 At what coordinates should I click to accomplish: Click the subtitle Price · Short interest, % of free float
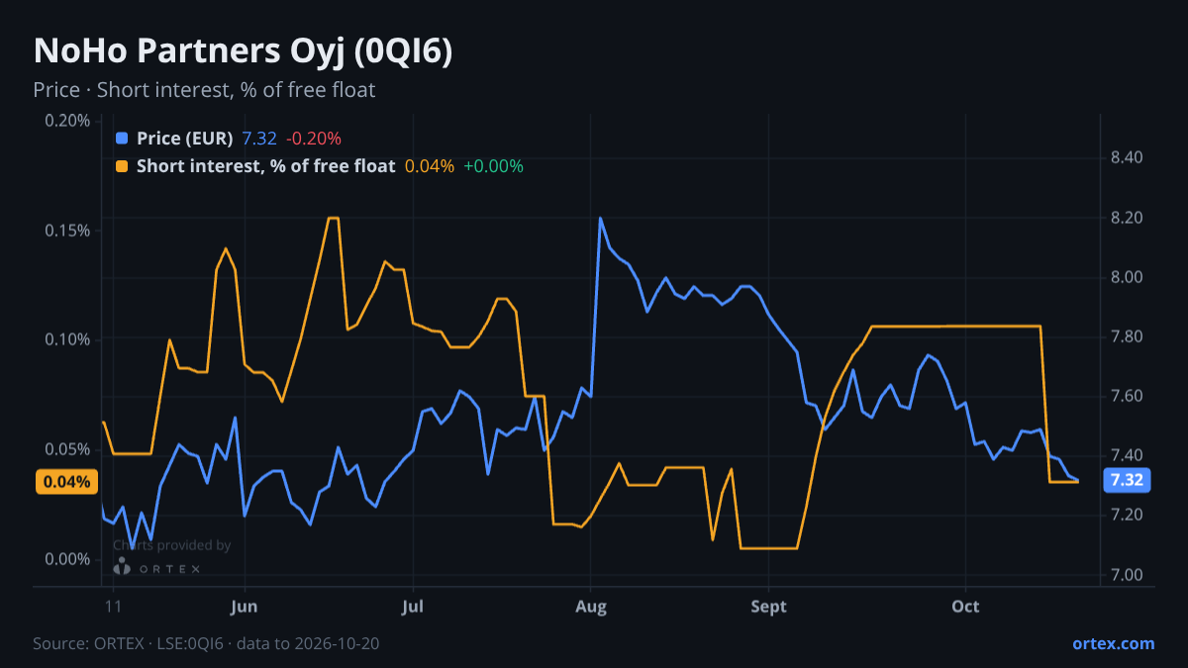[x=204, y=90]
